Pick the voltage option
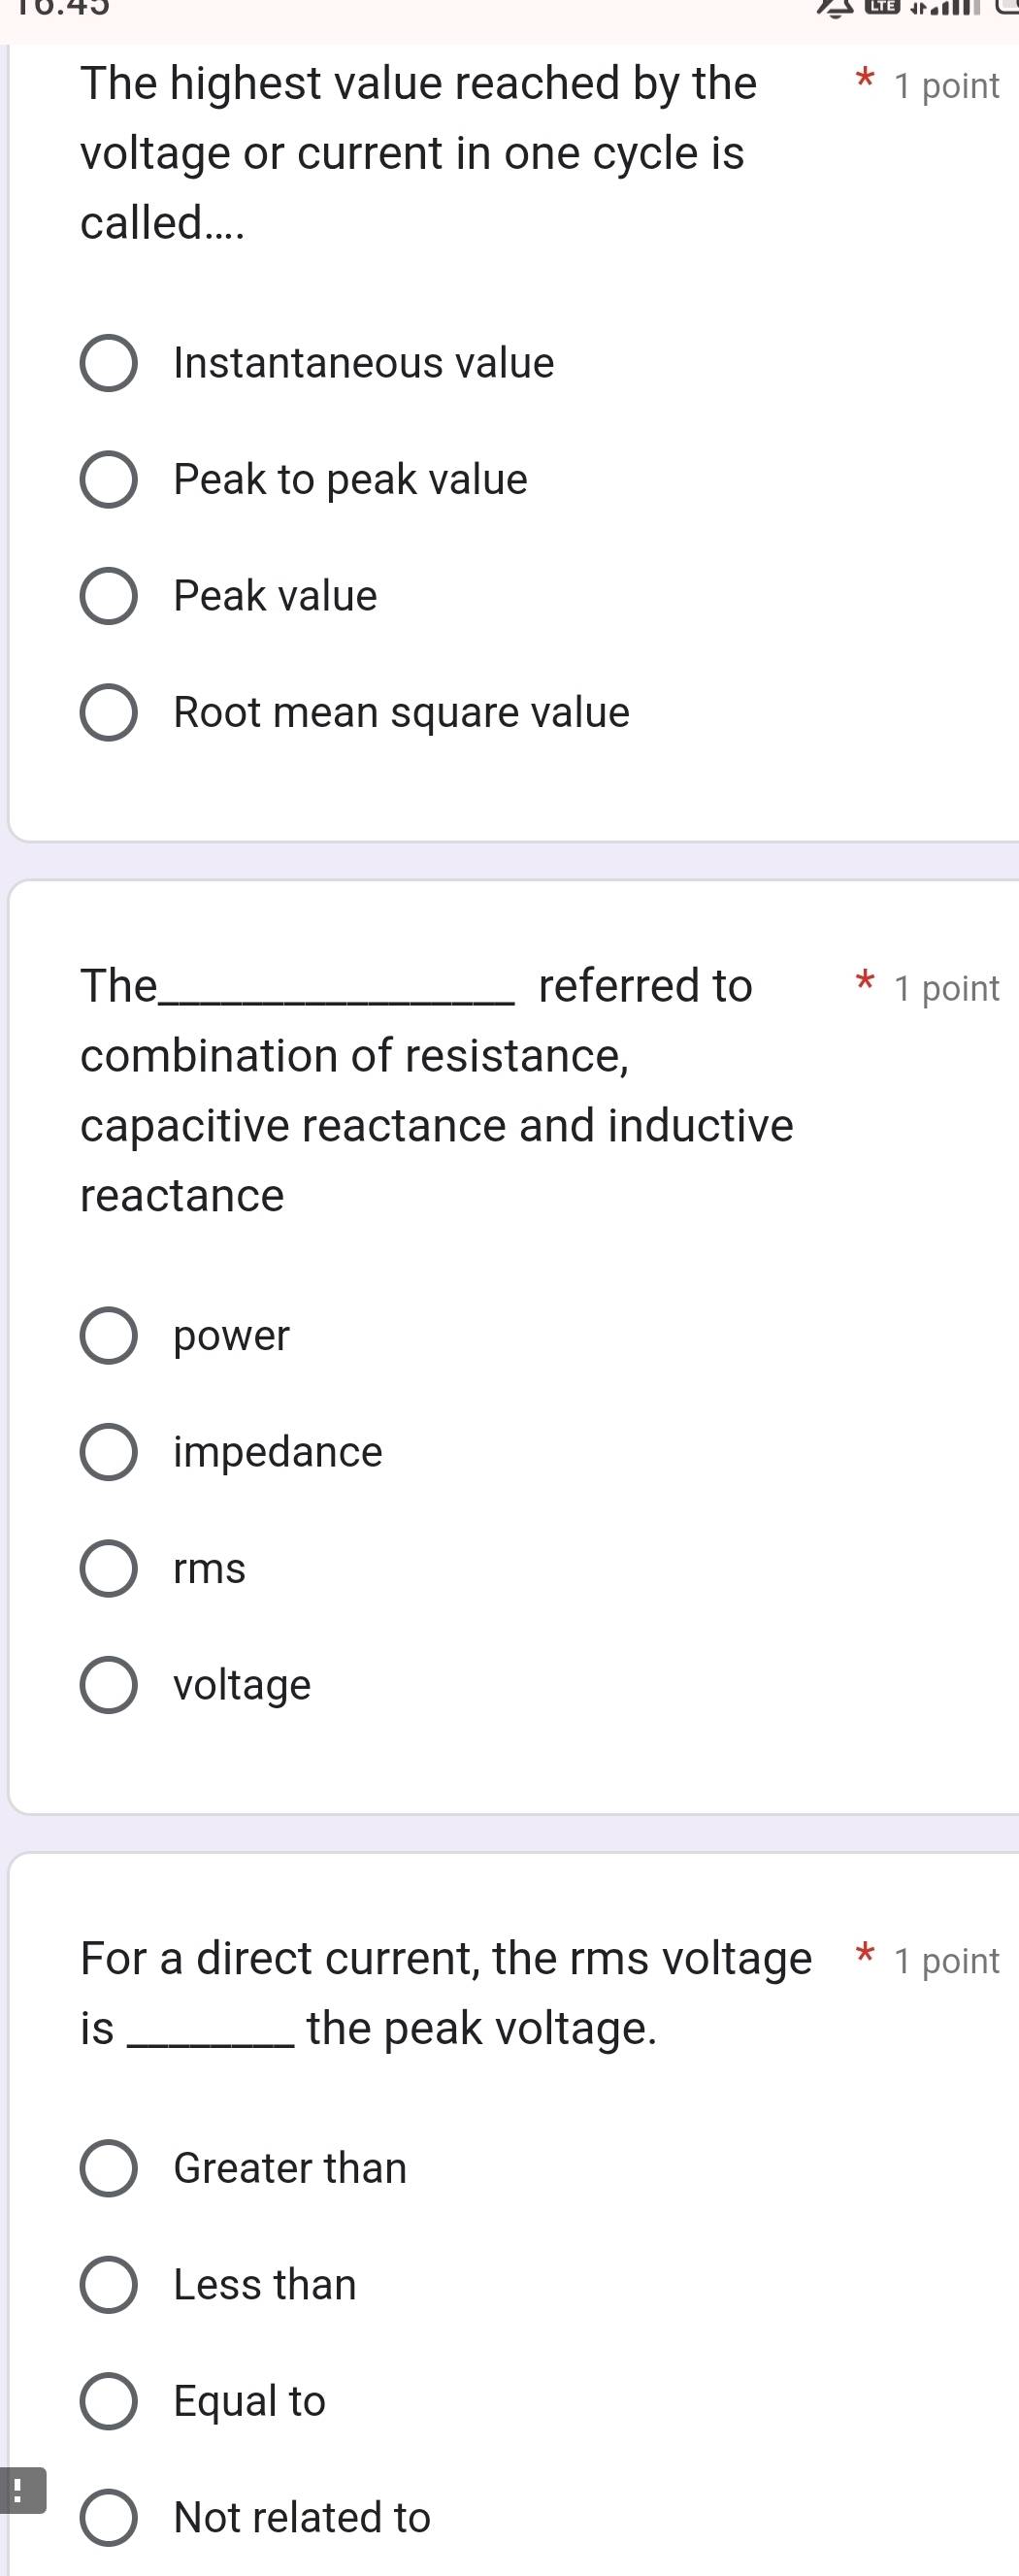 [x=108, y=1686]
